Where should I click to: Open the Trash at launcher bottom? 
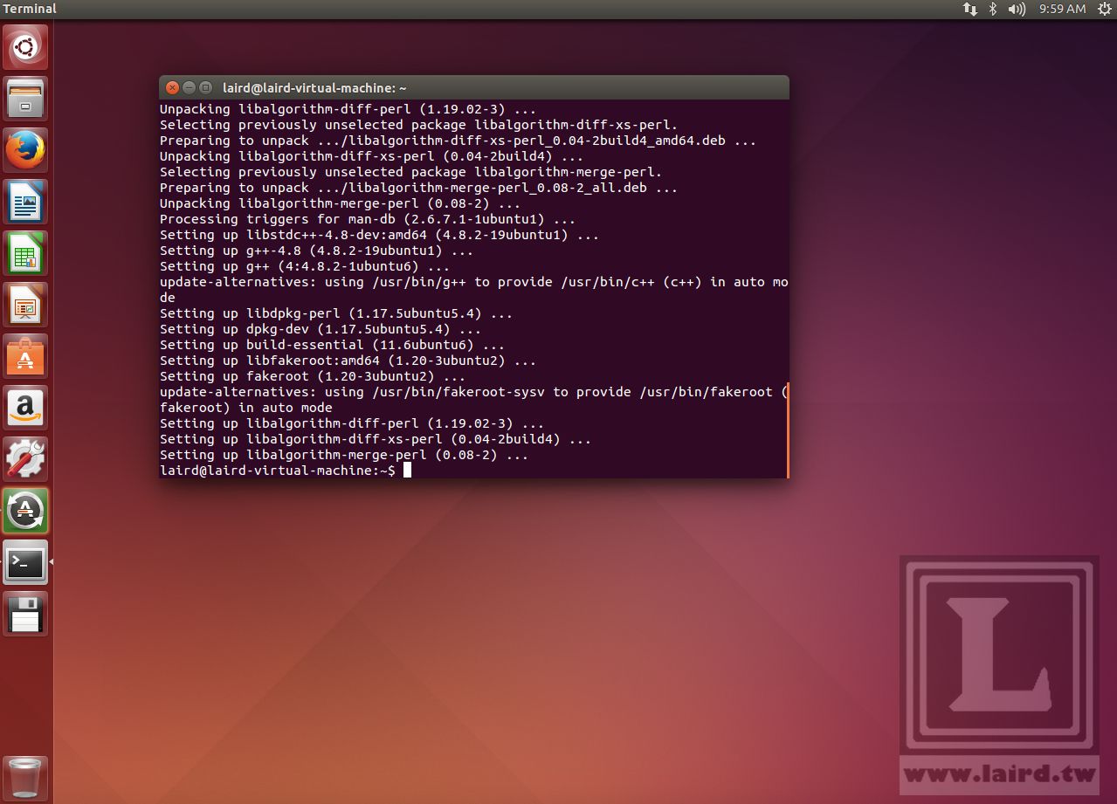point(26,777)
